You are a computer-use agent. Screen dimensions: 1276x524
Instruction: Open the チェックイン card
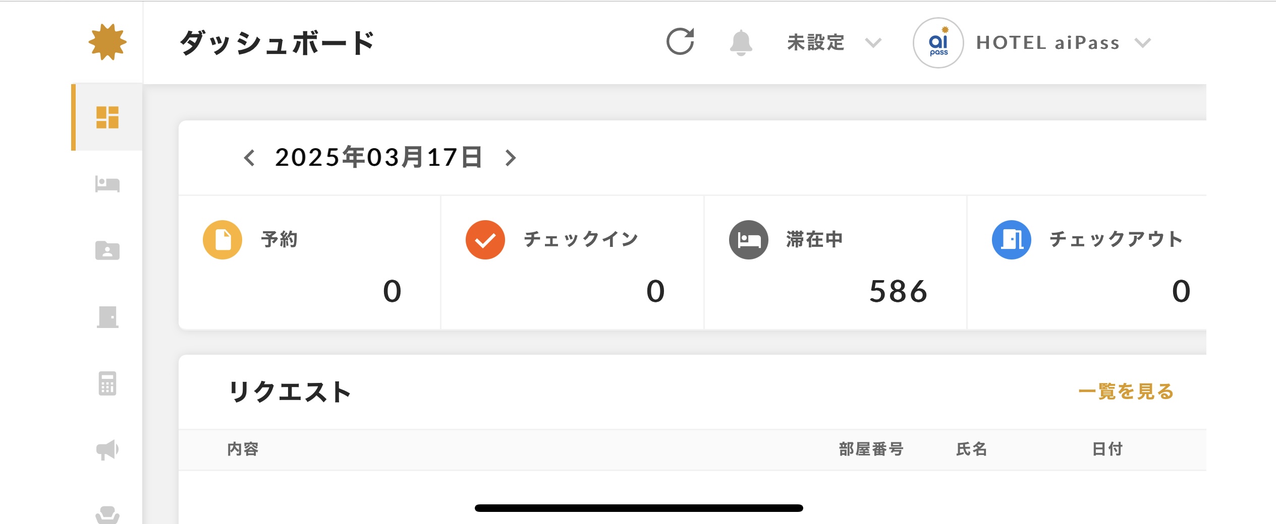coord(573,263)
